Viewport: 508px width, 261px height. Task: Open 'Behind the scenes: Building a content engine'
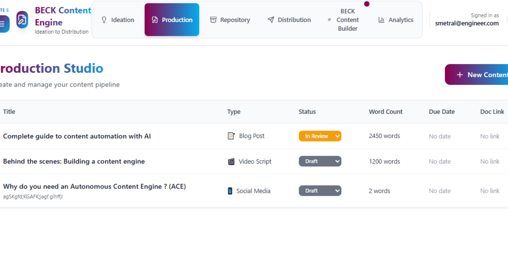tap(74, 161)
